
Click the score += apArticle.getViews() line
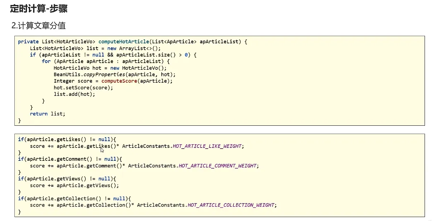[74, 186]
